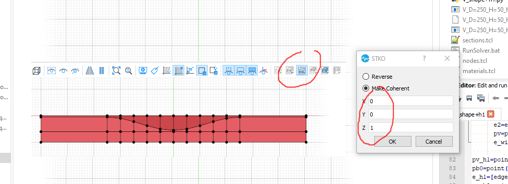Click the X value input field
The image size is (508, 184).
coord(411,101)
